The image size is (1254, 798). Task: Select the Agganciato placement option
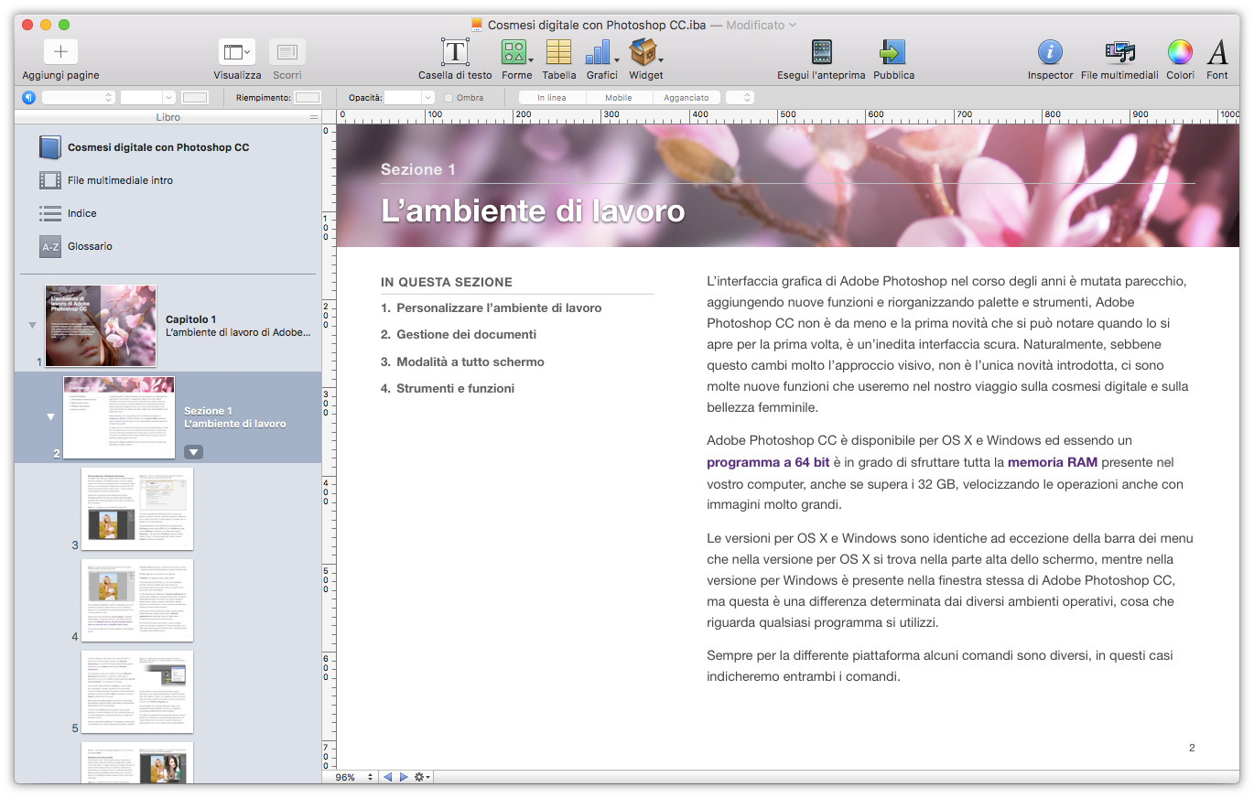[x=686, y=97]
